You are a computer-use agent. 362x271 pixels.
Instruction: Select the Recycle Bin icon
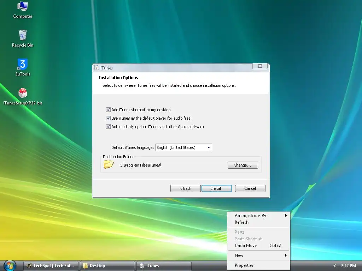pyautogui.click(x=23, y=38)
